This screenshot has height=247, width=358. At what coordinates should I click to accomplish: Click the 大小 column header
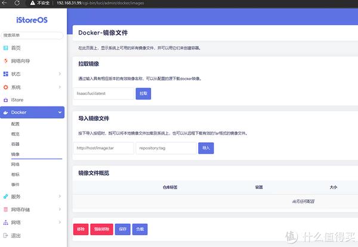(334, 187)
